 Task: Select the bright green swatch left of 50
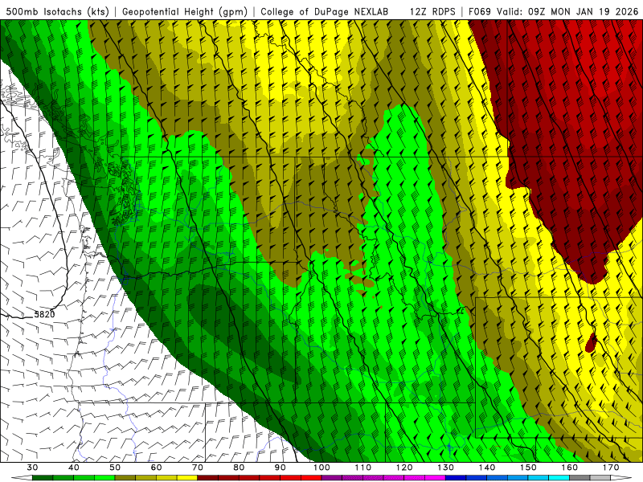(x=104, y=478)
